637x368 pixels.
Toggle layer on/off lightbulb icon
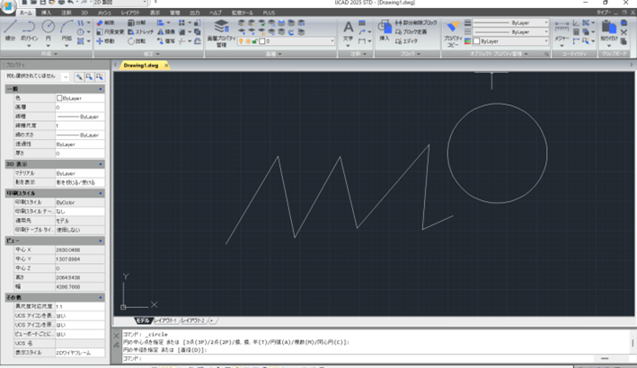click(x=241, y=41)
